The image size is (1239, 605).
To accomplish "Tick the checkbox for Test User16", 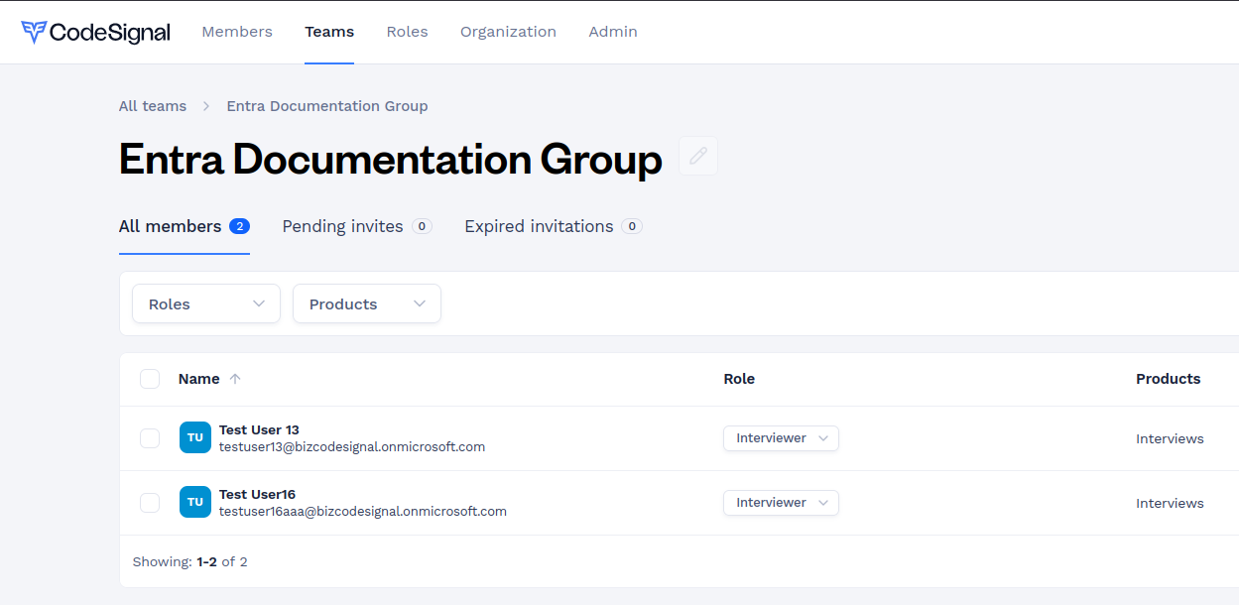I will click(150, 503).
